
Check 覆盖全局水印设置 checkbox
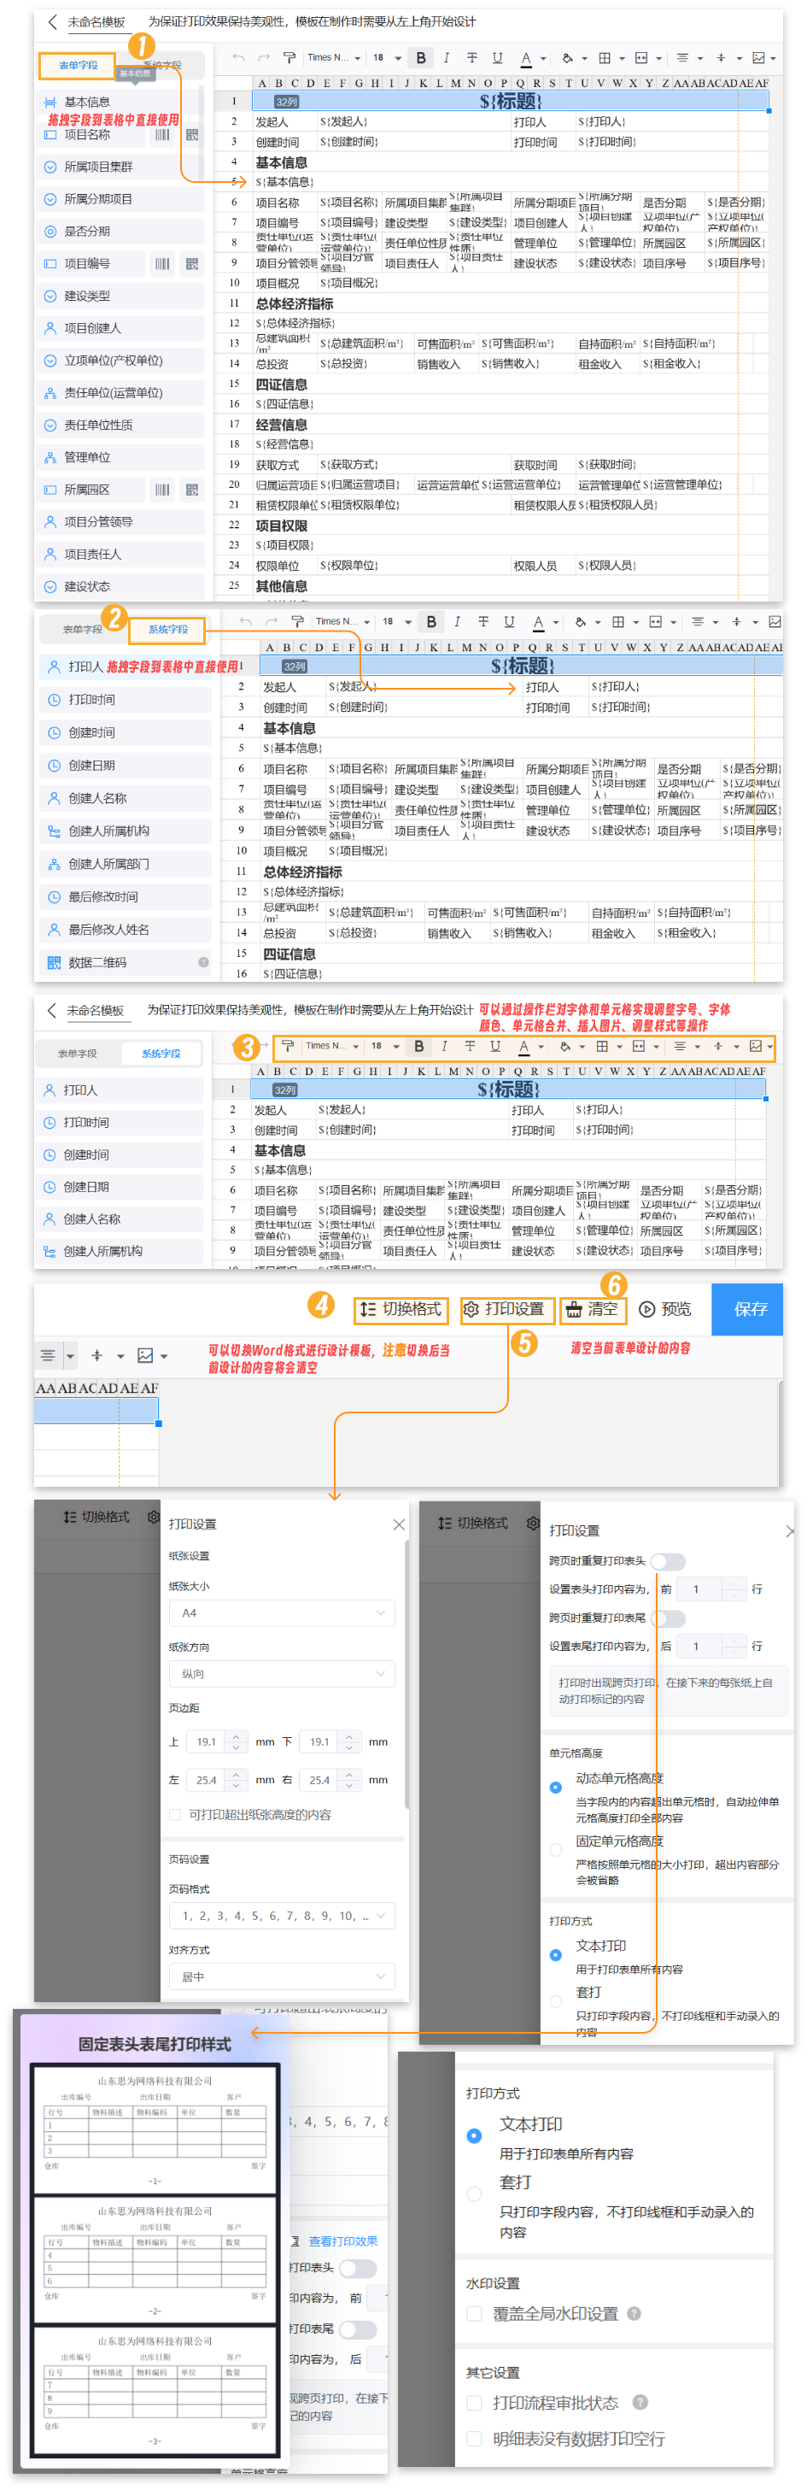475,2313
